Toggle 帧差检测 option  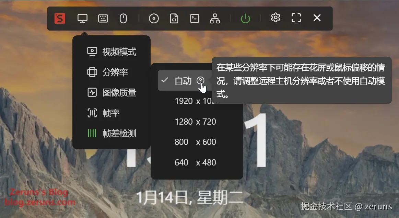coord(112,133)
